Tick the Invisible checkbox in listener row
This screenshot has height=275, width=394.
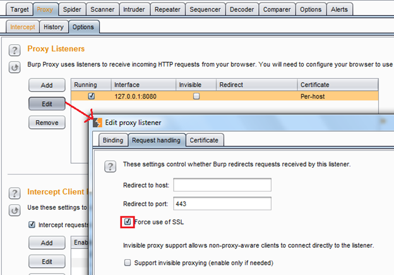[196, 96]
